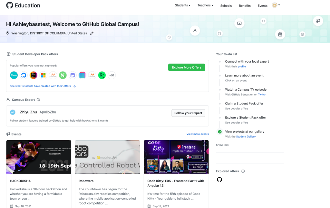Open the HACKODISHA event thumbnail
Image resolution: width=330 pixels, height=208 pixels.
coord(39,157)
